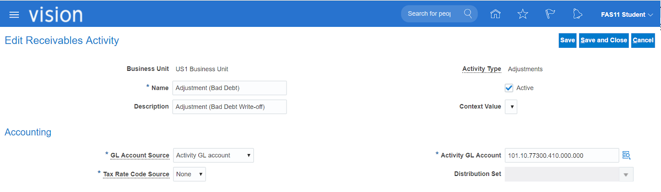
Task: Open the Notifications icon in header
Action: [x=578, y=14]
